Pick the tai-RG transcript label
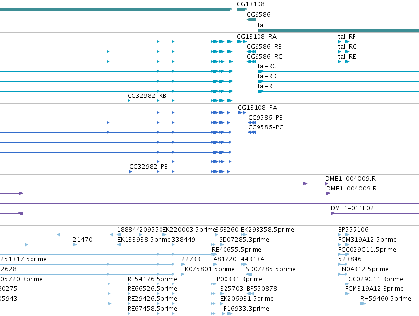The width and height of the screenshot is (419, 316). 267,66
